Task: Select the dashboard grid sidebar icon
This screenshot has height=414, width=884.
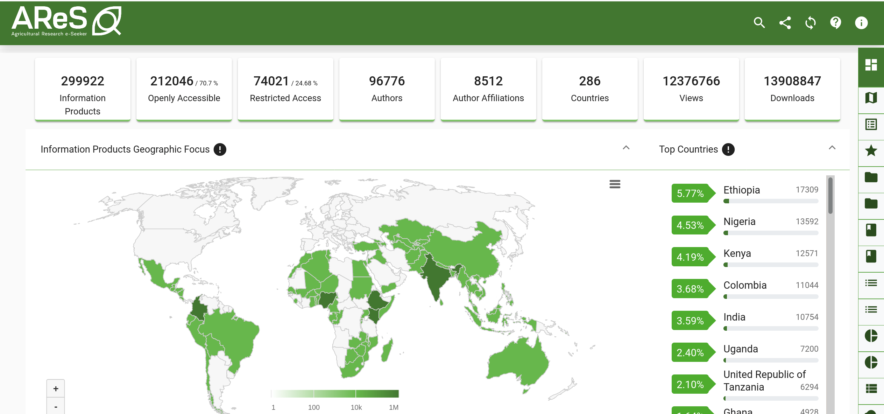Action: click(871, 65)
